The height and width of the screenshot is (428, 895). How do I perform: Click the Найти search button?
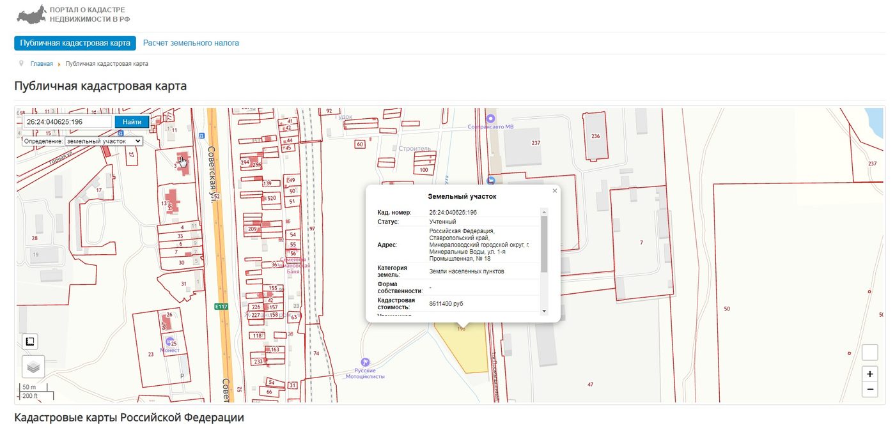[x=132, y=121]
